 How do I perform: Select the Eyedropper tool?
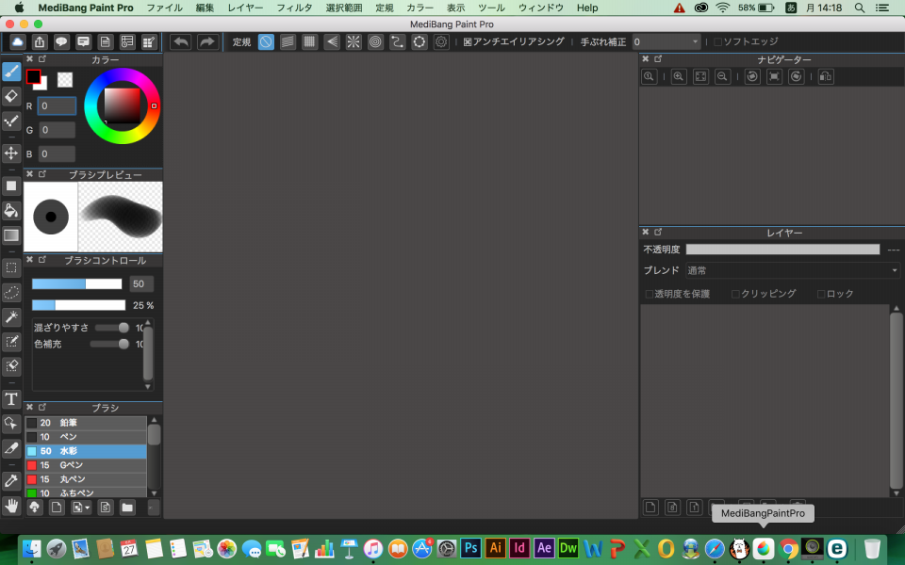click(11, 480)
